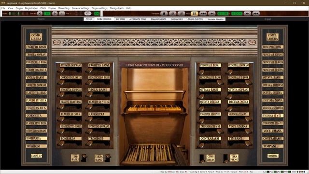Switch to the ENHANCEMENTS tab
Image resolution: width=309 pixels, height=174 pixels.
tap(158, 19)
